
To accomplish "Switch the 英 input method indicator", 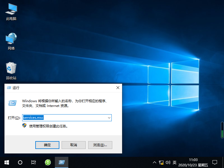I will [x=174, y=162].
